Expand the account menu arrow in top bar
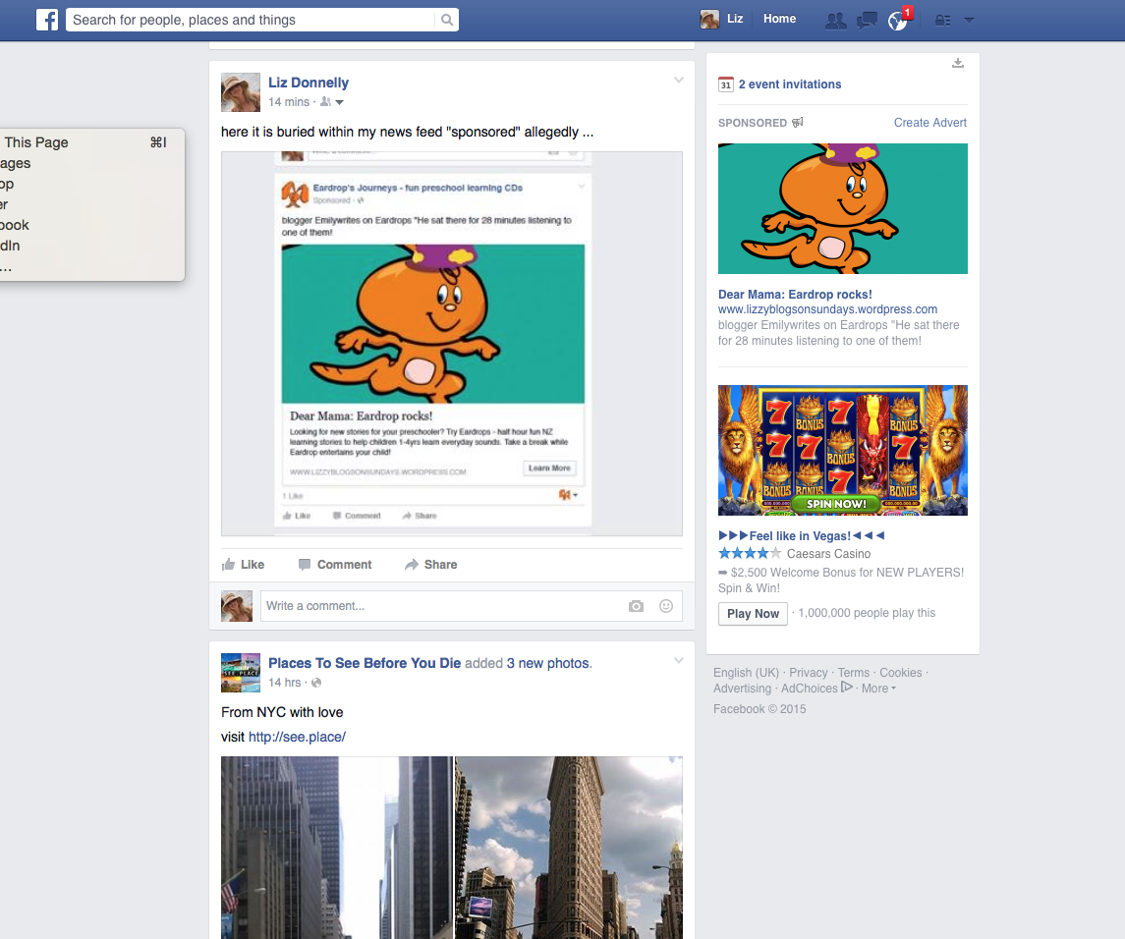 click(x=970, y=20)
